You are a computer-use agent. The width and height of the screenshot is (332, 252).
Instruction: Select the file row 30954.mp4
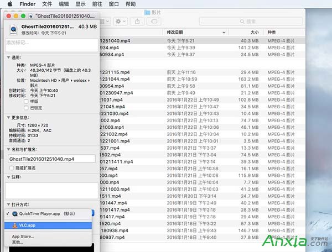click(203, 86)
